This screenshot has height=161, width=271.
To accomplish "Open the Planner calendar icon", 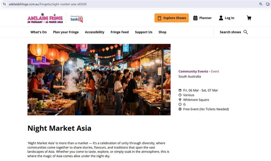I will [x=195, y=18].
